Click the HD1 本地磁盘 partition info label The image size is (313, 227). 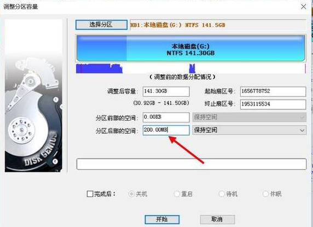coord(218,25)
